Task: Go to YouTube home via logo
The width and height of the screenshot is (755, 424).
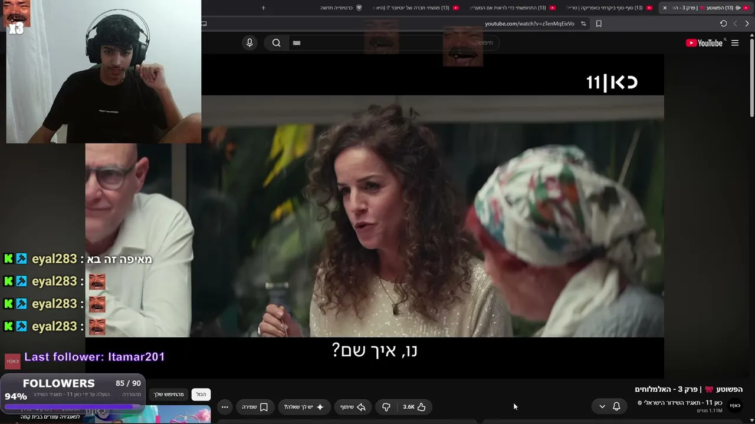Action: (x=704, y=43)
